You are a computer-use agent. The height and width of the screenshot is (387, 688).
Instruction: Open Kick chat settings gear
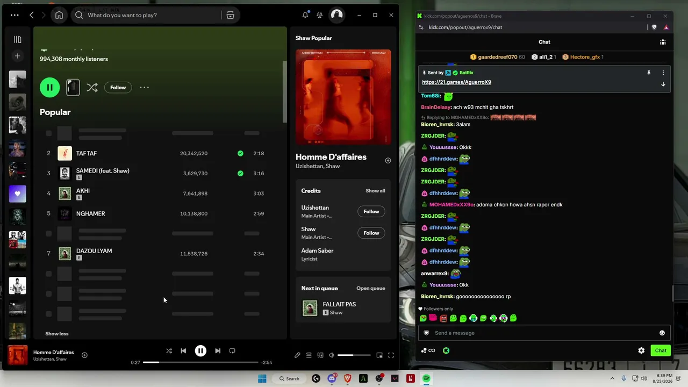pyautogui.click(x=641, y=350)
